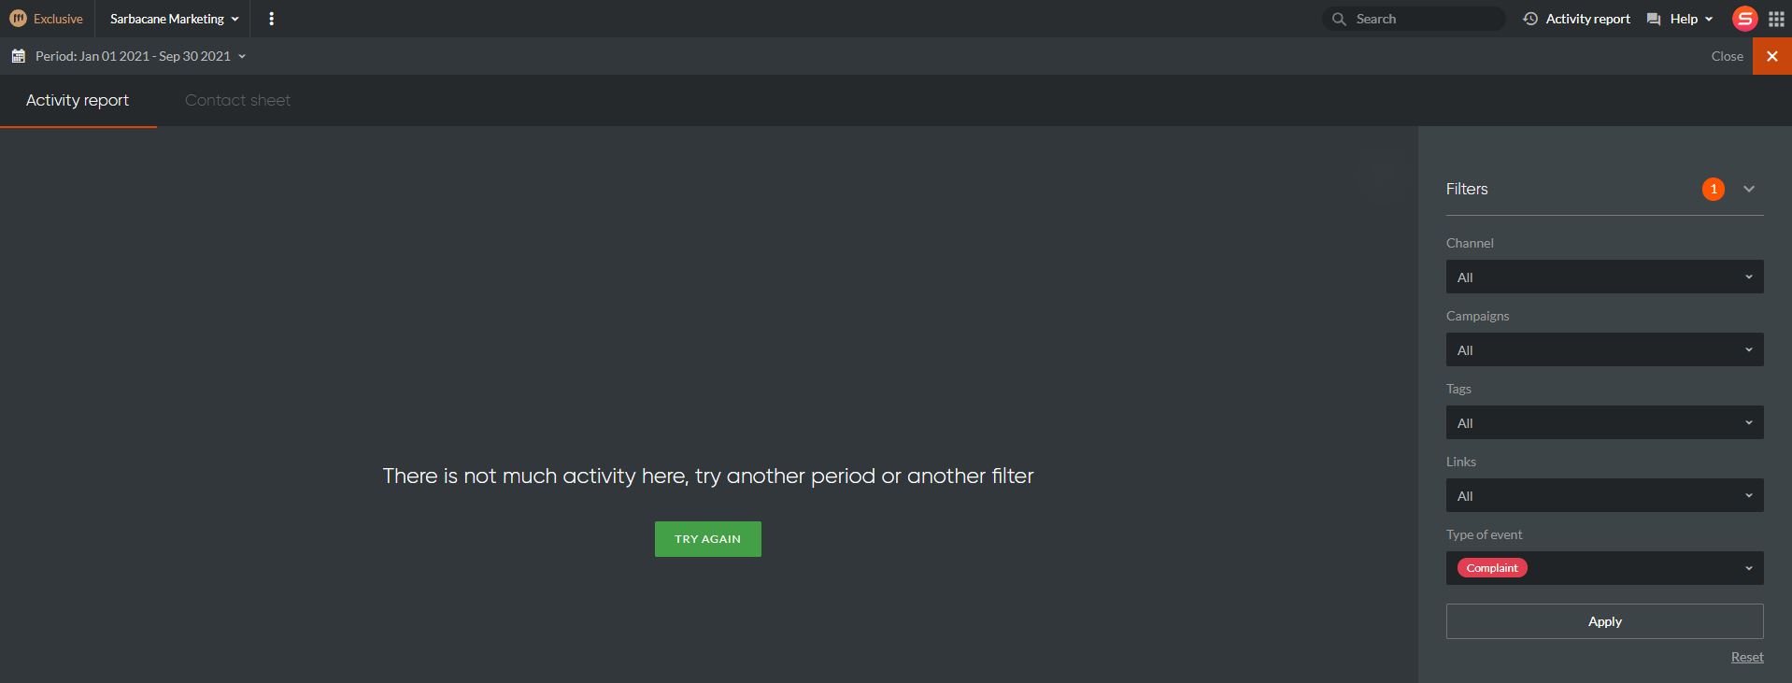This screenshot has height=683, width=1792.
Task: Click the calendar icon beside Period
Action: coord(18,56)
